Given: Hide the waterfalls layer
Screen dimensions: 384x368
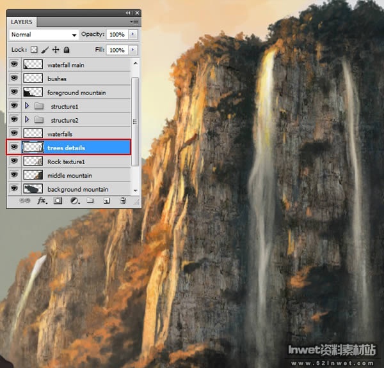Looking at the screenshot, I should click(x=14, y=133).
